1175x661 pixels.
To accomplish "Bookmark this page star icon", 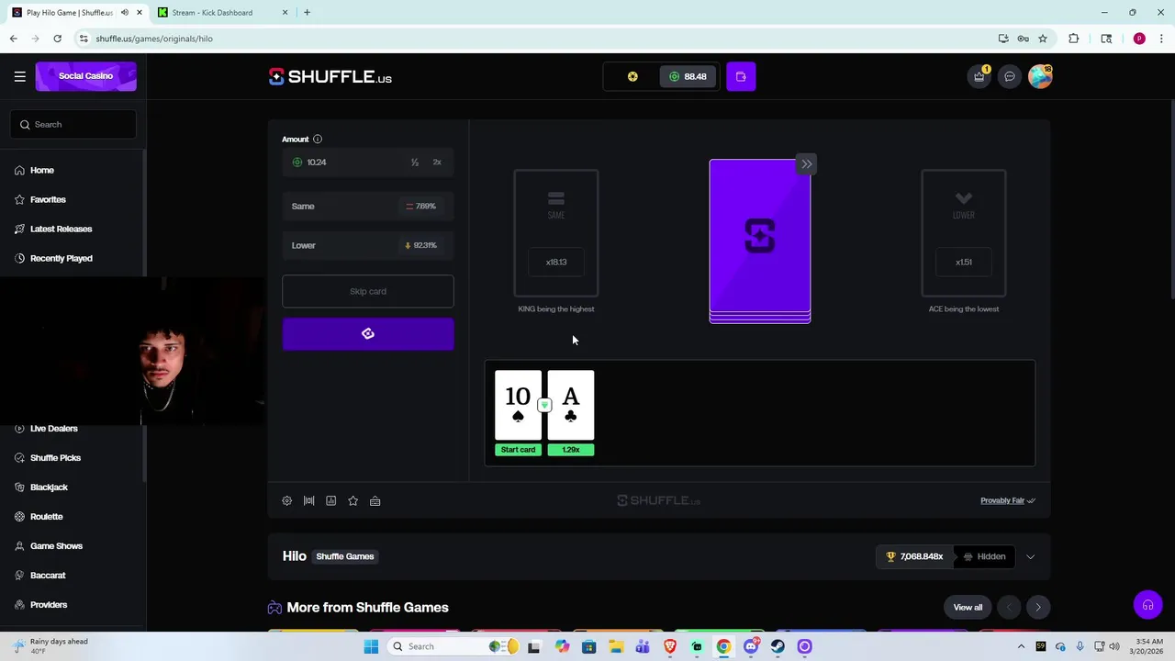I will coord(1043,39).
